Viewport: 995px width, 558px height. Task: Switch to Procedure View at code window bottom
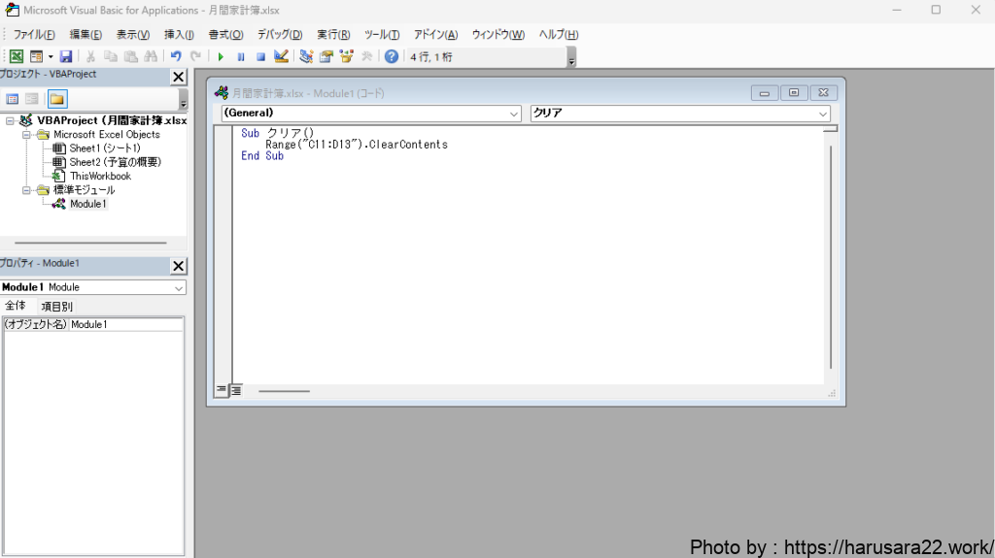(x=222, y=390)
